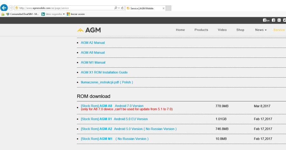Open Comunidad DualSIM bookmark
The width and height of the screenshot is (286, 150).
(23, 14)
